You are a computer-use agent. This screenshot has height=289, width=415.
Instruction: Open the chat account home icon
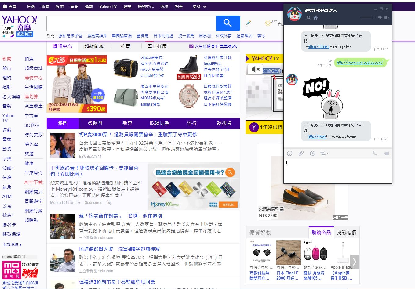315,18
